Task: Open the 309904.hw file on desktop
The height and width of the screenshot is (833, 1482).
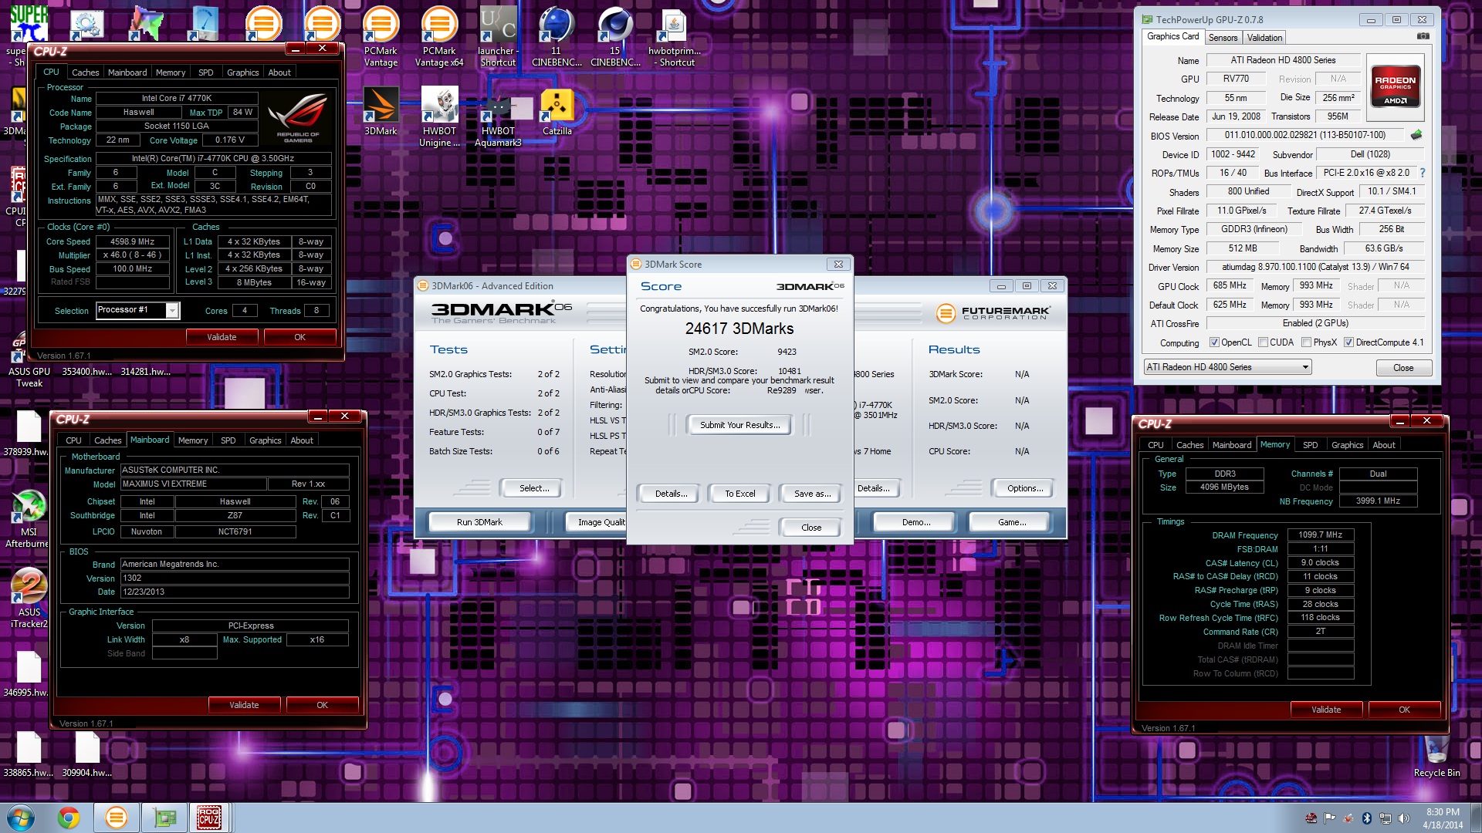Action: click(87, 755)
